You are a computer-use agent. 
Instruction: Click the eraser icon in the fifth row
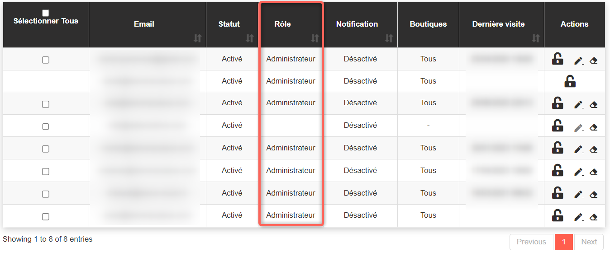pos(594,150)
